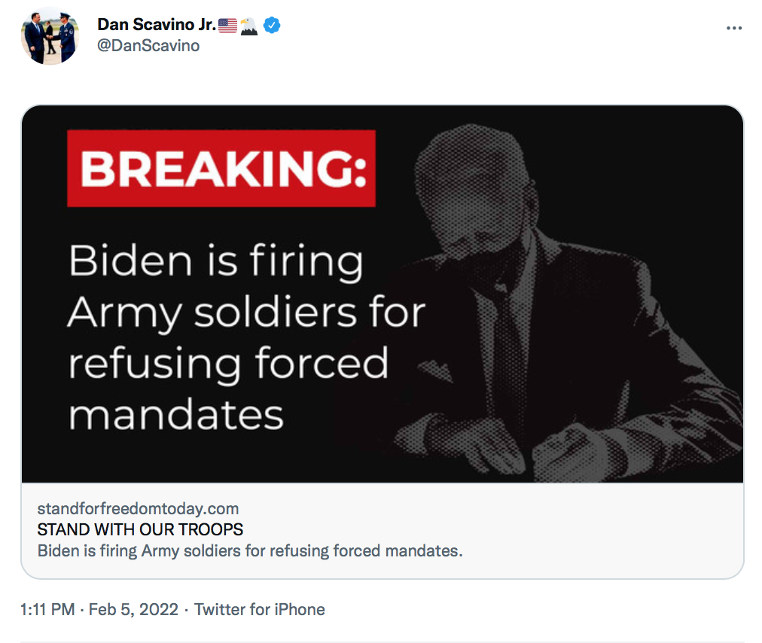The width and height of the screenshot is (762, 643).
Task: Open Dan Scavino's profile picture
Action: (x=50, y=36)
